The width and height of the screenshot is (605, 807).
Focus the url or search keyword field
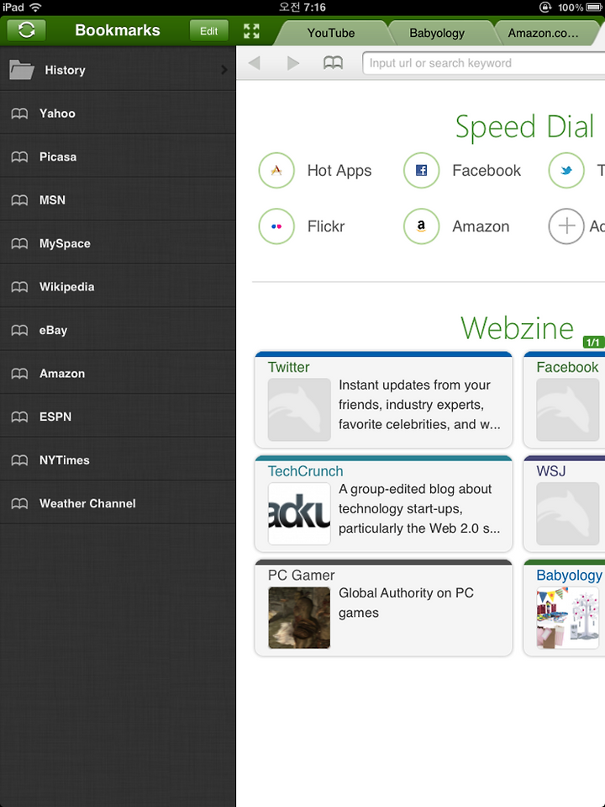click(483, 63)
